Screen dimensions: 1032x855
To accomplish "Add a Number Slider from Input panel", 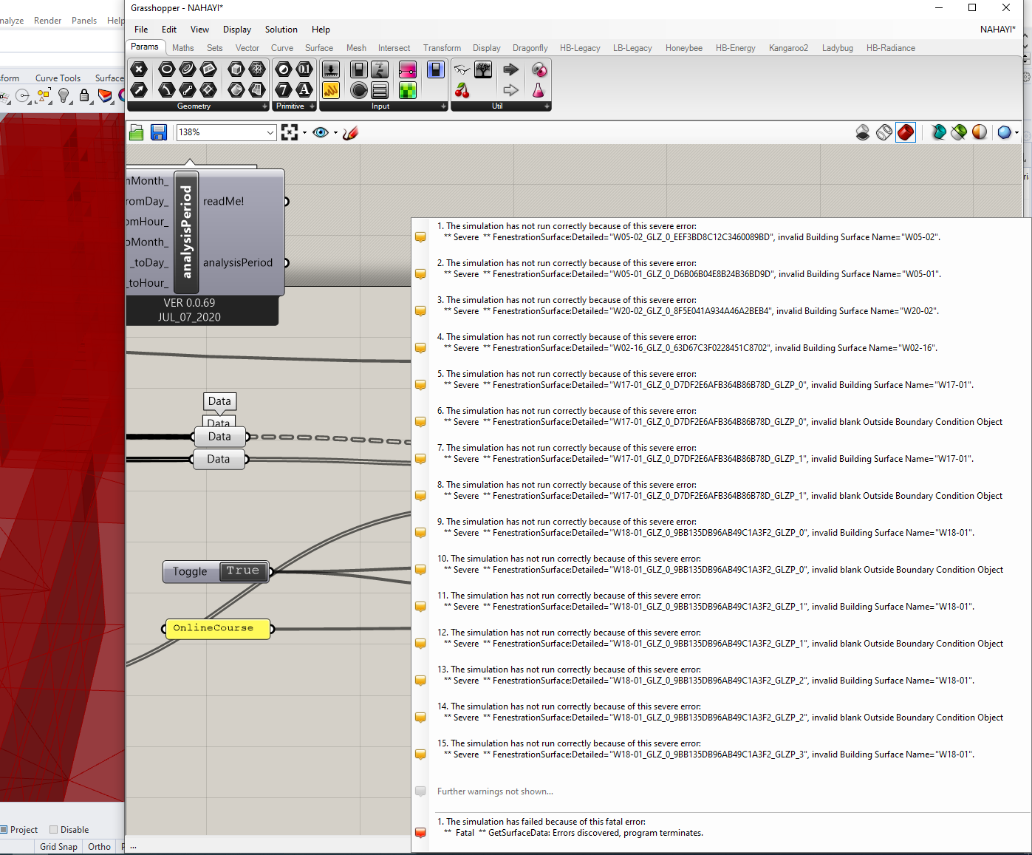I will click(x=331, y=69).
